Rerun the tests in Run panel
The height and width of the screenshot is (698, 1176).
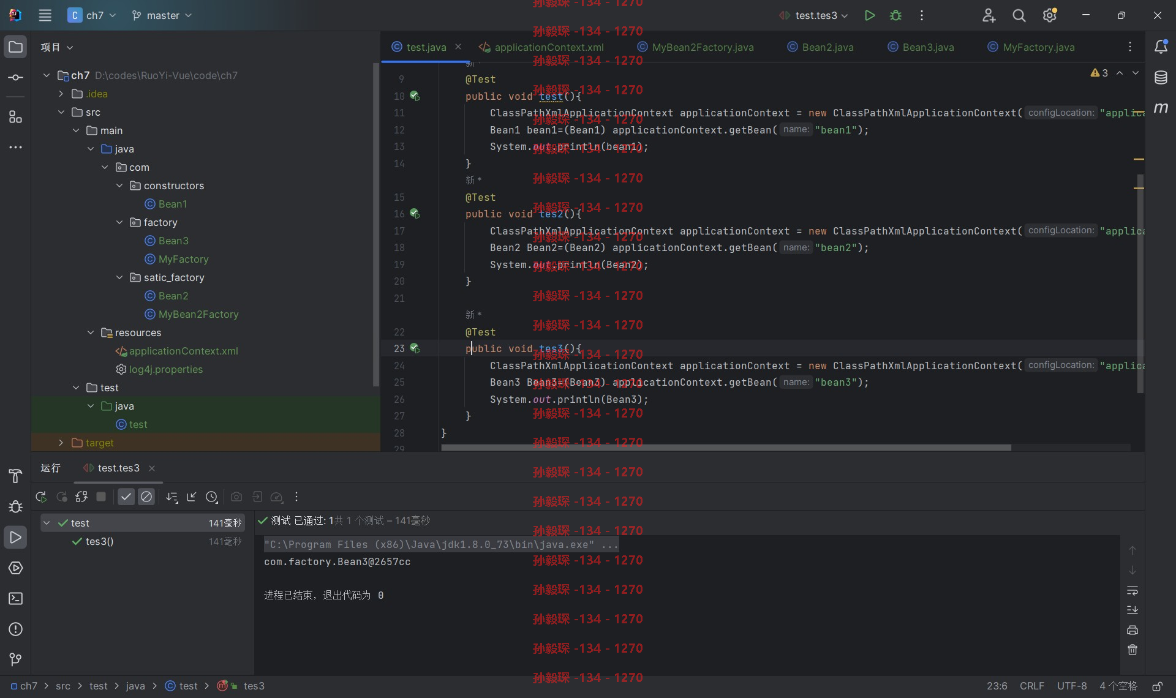click(41, 497)
